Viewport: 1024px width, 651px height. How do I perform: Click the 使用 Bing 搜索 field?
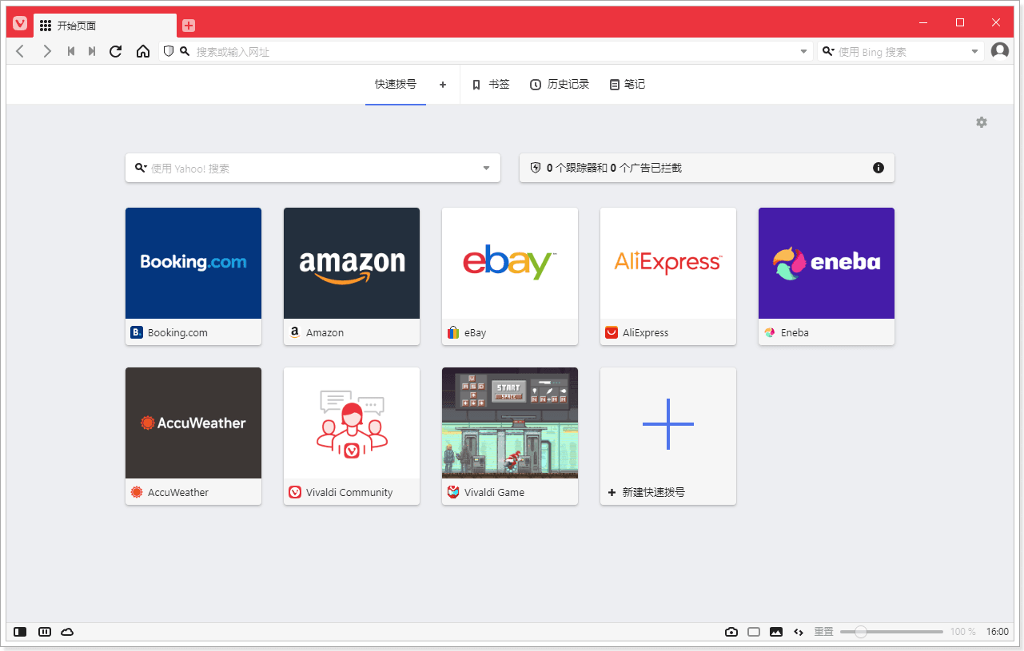tap(902, 51)
